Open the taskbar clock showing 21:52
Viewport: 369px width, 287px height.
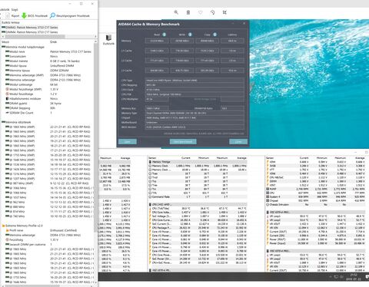354,277
